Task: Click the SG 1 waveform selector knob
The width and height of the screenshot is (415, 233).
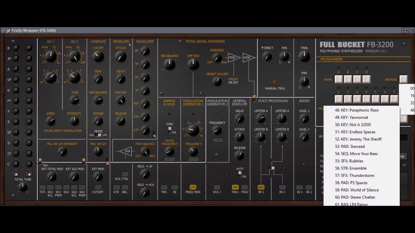Action: (x=51, y=56)
